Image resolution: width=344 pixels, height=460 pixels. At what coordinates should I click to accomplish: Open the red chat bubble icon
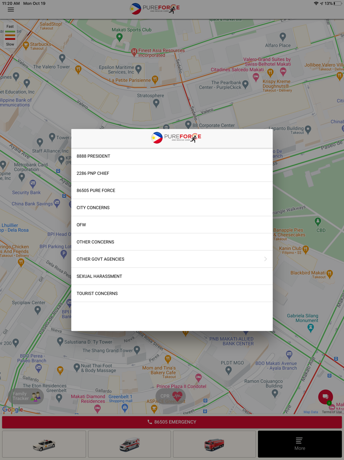pyautogui.click(x=325, y=397)
